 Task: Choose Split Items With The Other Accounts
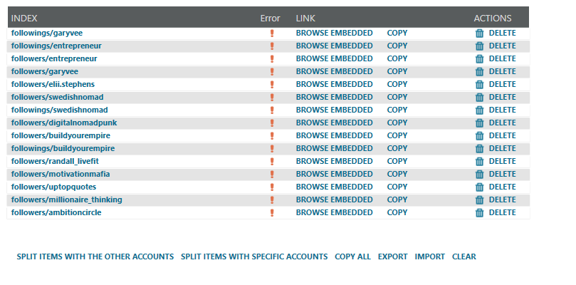[x=95, y=256]
